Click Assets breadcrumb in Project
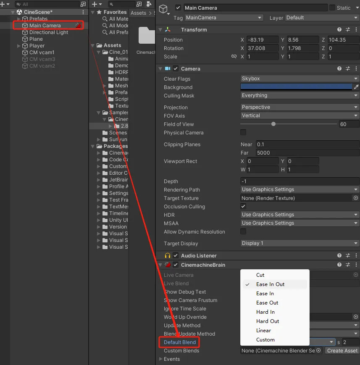Screen dimensions: 360x365 tap(138, 13)
